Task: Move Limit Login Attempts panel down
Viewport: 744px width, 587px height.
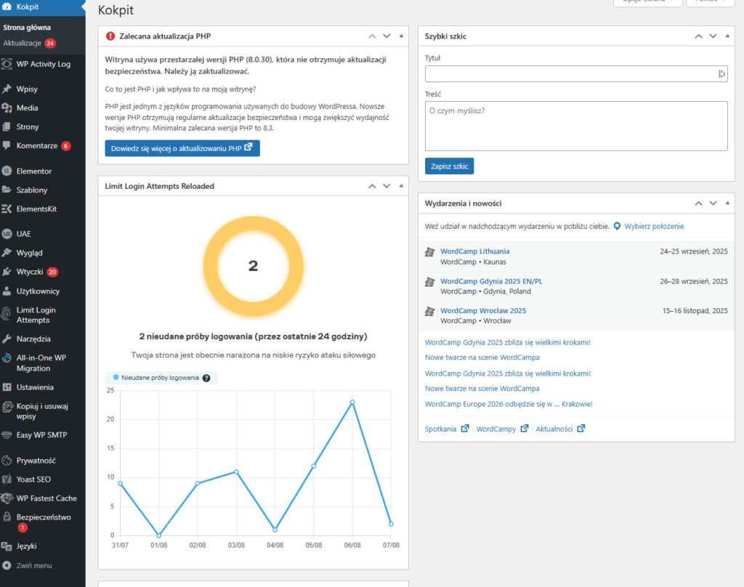Action: tap(387, 186)
